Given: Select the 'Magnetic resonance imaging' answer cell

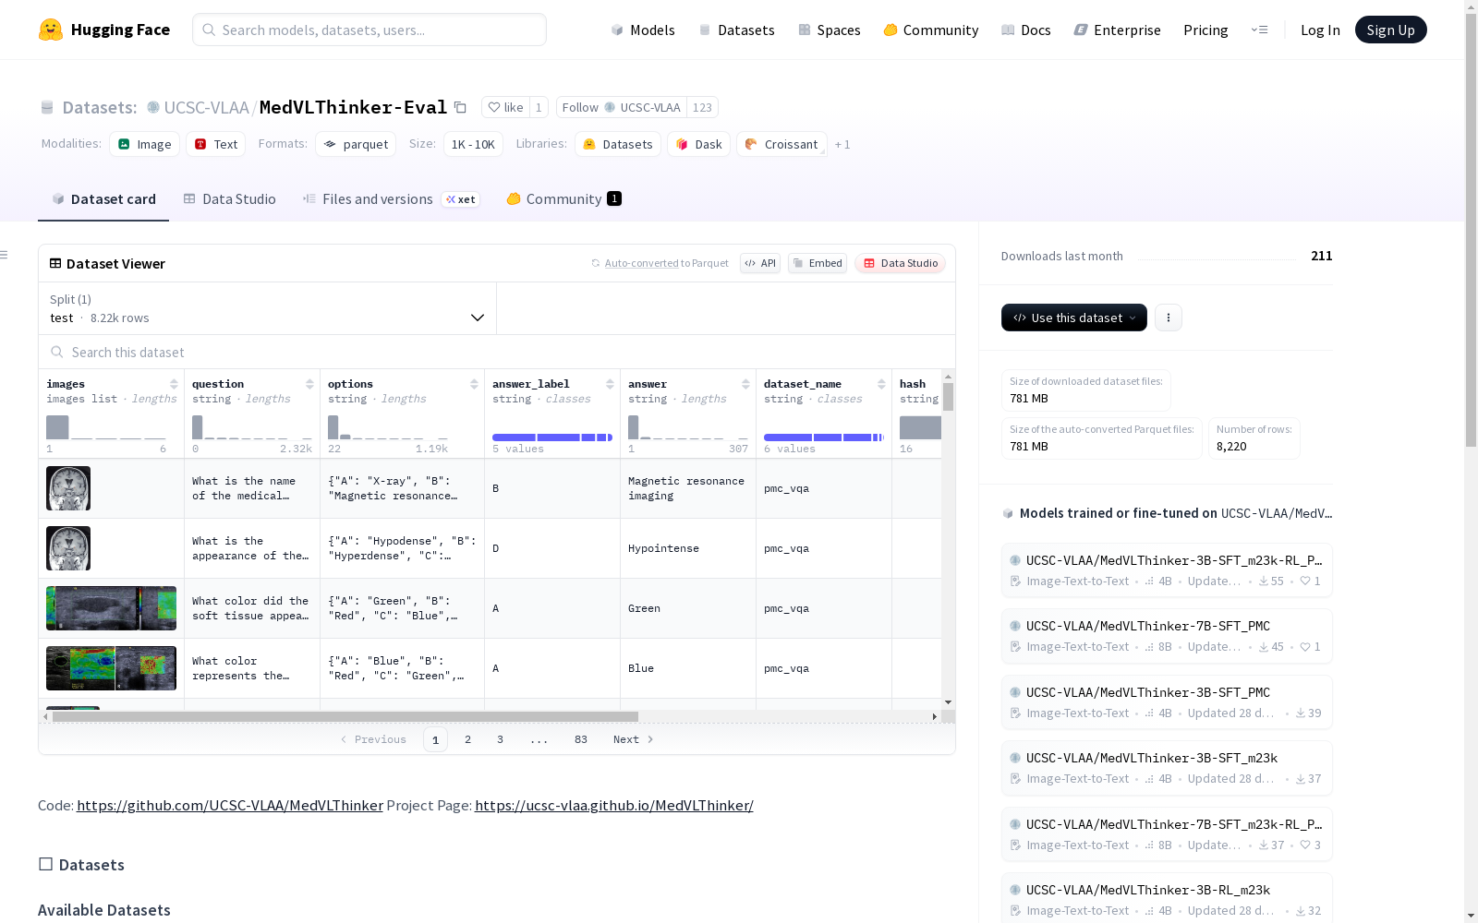Looking at the screenshot, I should point(688,488).
